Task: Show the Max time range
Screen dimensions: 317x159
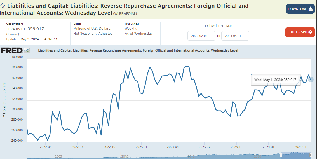Action: click(229, 26)
